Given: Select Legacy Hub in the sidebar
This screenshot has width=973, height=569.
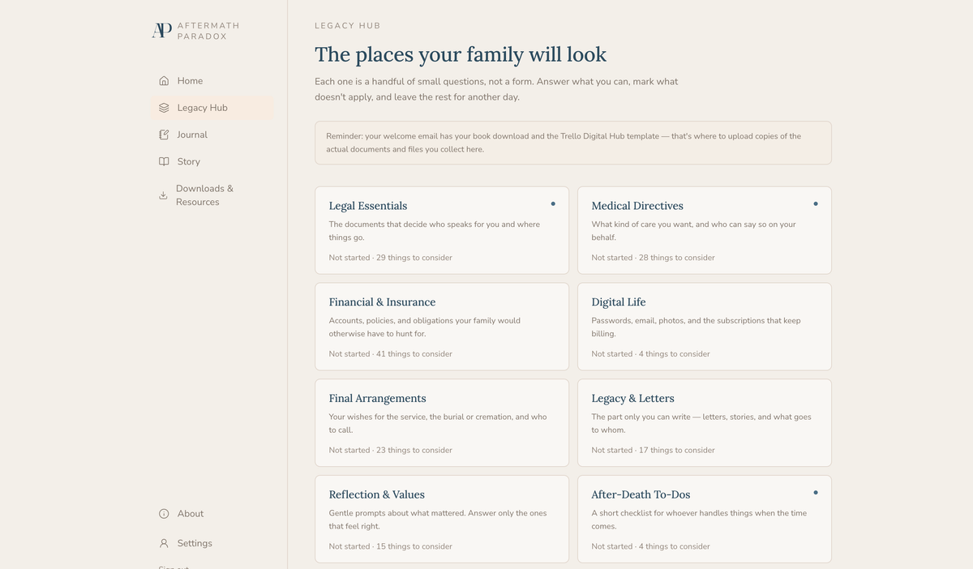Looking at the screenshot, I should [x=212, y=108].
